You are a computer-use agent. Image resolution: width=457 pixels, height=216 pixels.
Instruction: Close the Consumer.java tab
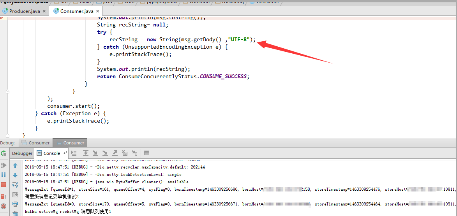pyautogui.click(x=98, y=11)
